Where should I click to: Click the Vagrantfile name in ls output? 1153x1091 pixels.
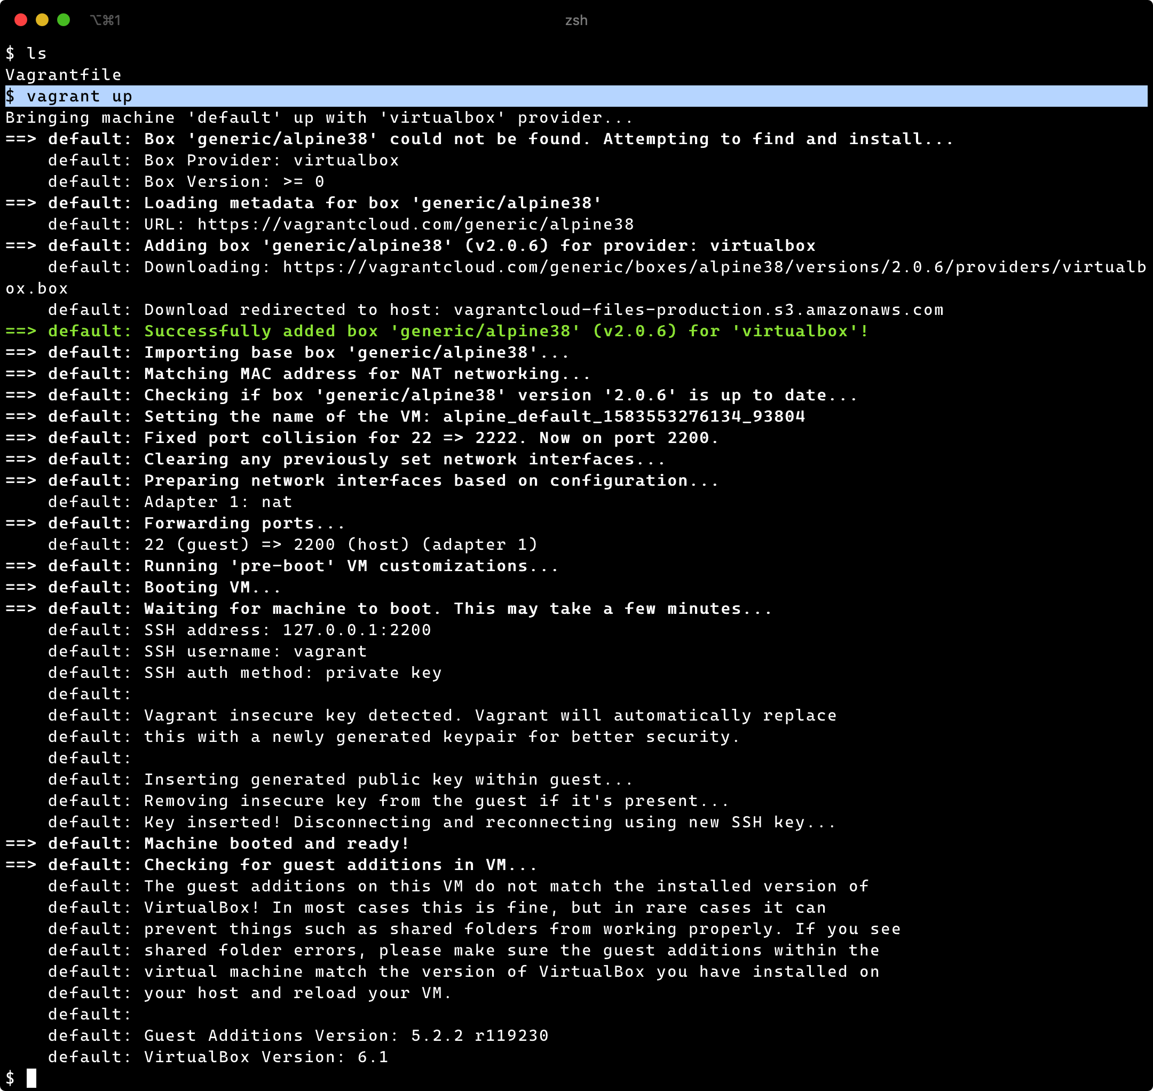point(64,75)
